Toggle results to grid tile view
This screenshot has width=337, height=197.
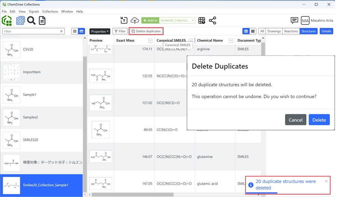click(253, 31)
